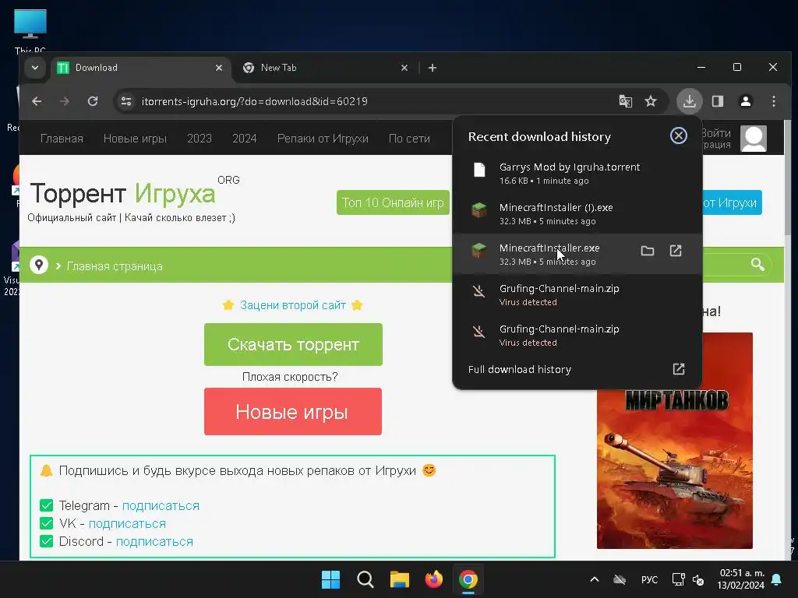Screen dimensions: 798x598
Task: Click the Chrome taskbar icon
Action: pos(468,579)
